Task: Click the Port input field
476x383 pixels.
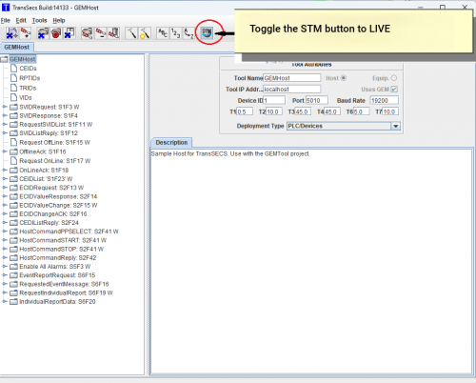Action: [x=317, y=100]
